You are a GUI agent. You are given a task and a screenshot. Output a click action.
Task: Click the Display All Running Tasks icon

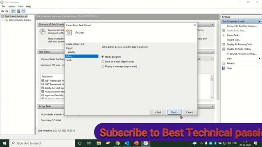(x=224, y=45)
